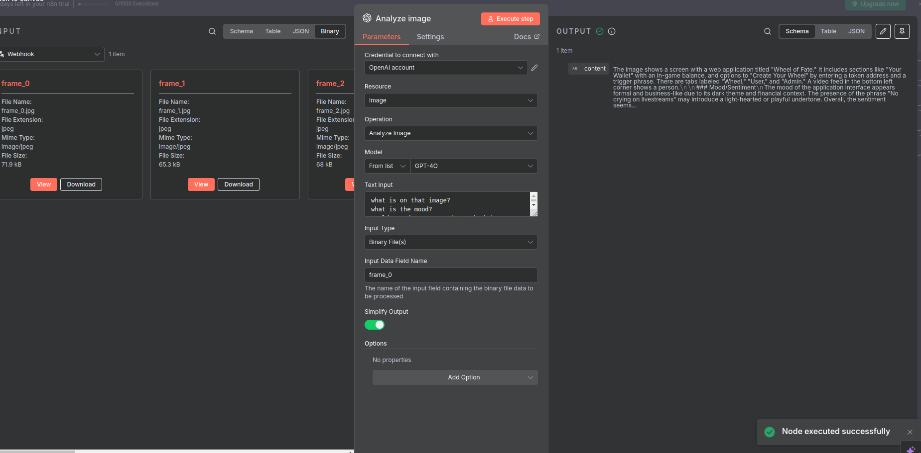Click the Input Data Field Name box
Image resolution: width=921 pixels, height=453 pixels.
(451, 275)
